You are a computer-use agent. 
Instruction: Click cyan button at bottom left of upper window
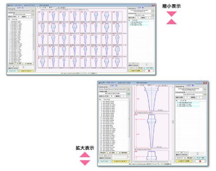[x=13, y=71]
